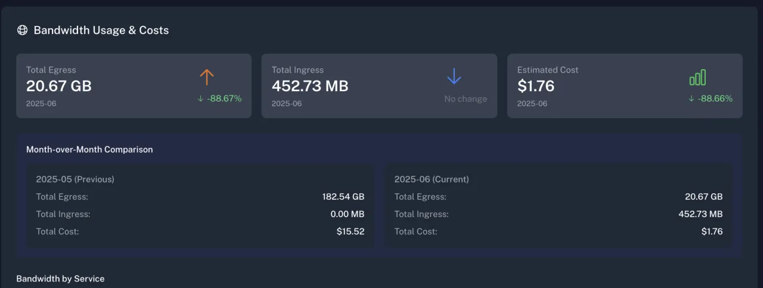The width and height of the screenshot is (763, 288).
Task: Click the blue down-arrow ingress icon
Action: point(454,76)
